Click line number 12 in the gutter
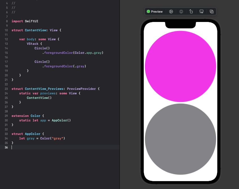This screenshot has height=189, width=239. 6,39
